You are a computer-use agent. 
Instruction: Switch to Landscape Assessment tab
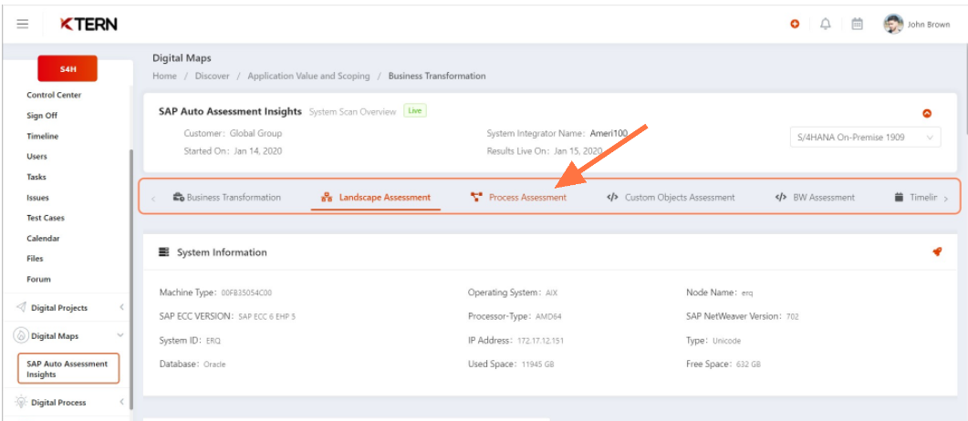pos(375,197)
